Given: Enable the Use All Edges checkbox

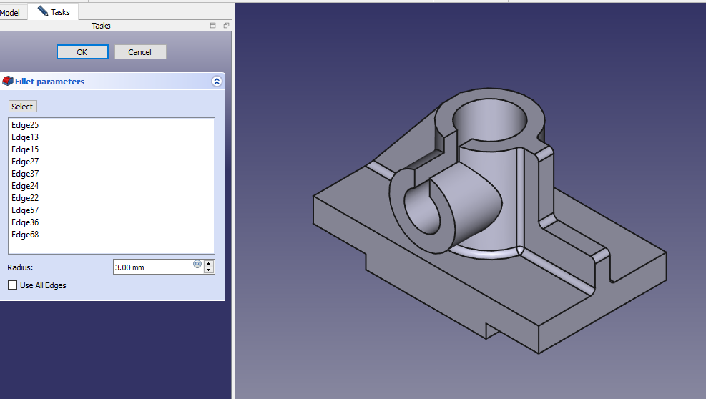Looking at the screenshot, I should (x=13, y=285).
